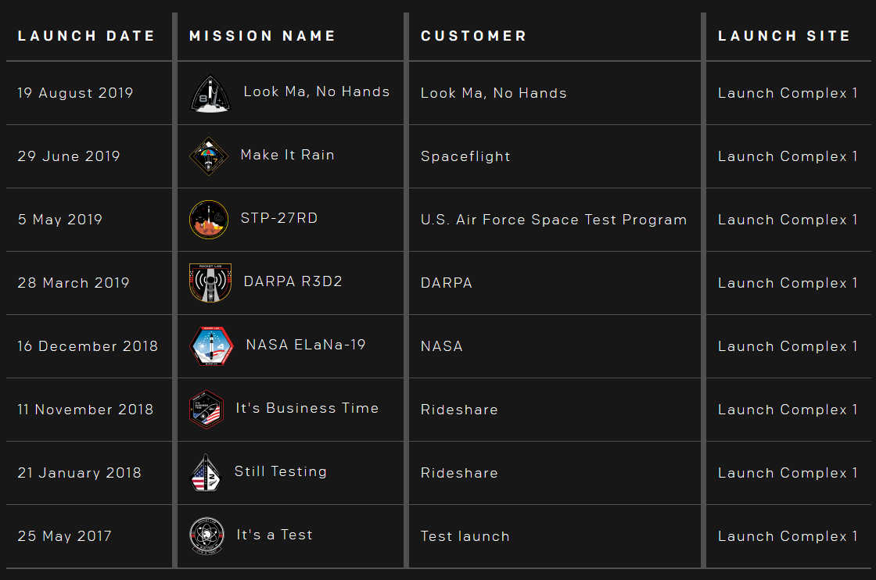Click the NASA ELaNa-19 mission patch
This screenshot has height=580, width=876.
(211, 346)
